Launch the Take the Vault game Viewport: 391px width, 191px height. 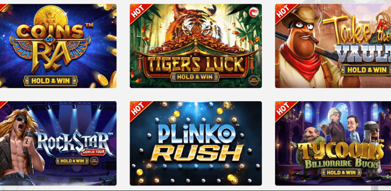(333, 46)
